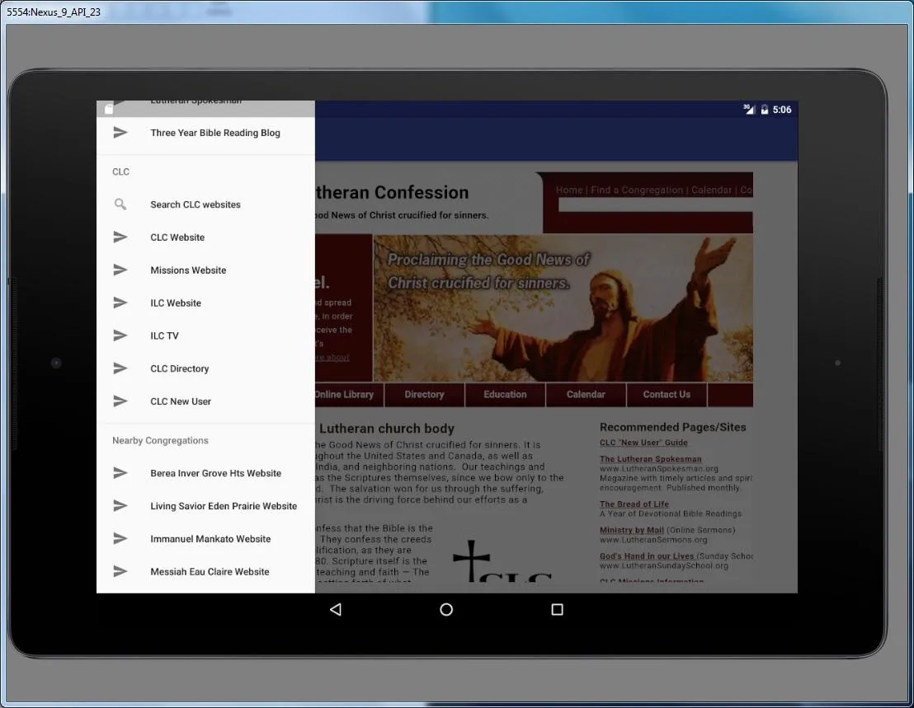The width and height of the screenshot is (914, 708).
Task: Click Ministry by Mail link
Action: (632, 530)
